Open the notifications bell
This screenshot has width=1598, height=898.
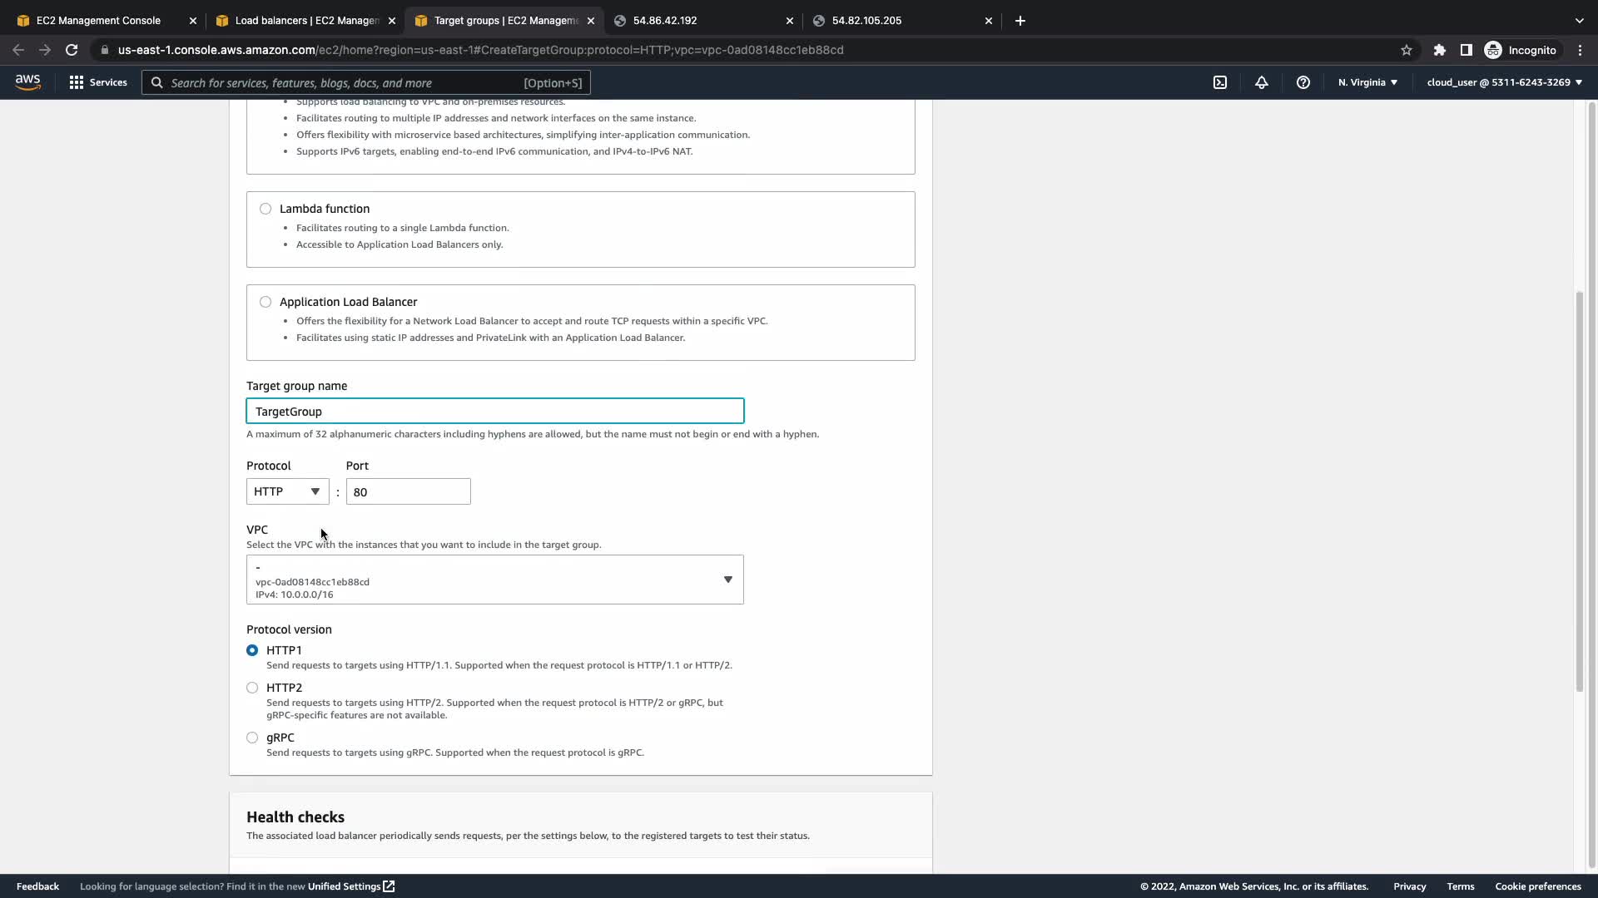[1262, 82]
